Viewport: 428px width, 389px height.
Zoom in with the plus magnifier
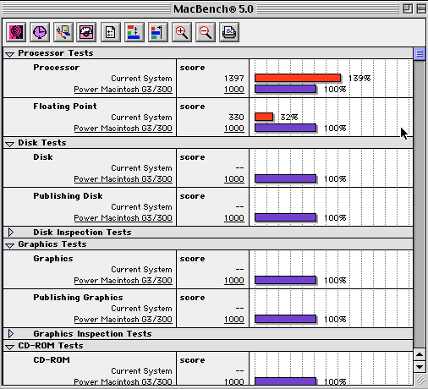(182, 32)
